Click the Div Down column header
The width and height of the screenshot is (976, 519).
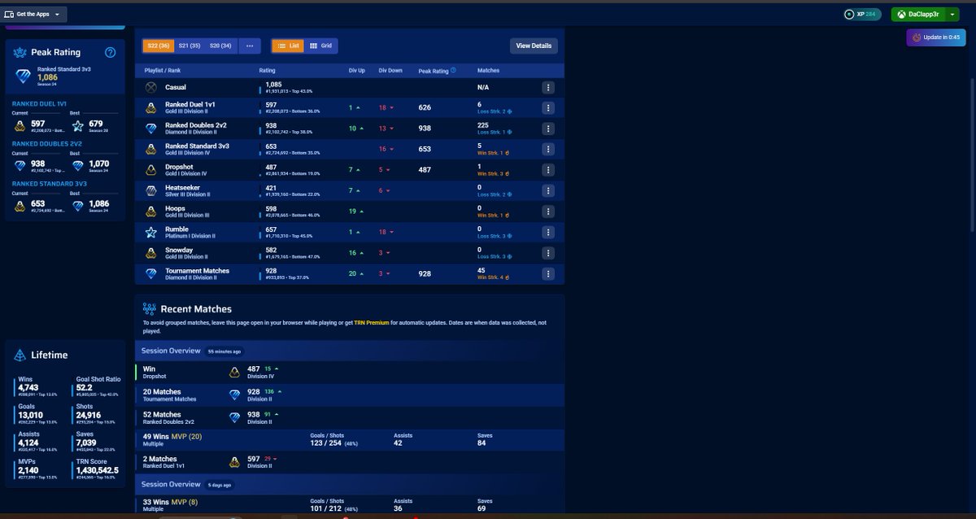[390, 71]
